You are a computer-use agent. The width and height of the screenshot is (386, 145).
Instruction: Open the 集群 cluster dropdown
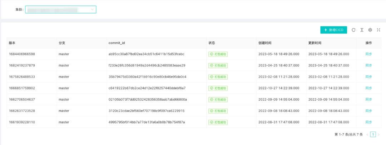point(60,10)
